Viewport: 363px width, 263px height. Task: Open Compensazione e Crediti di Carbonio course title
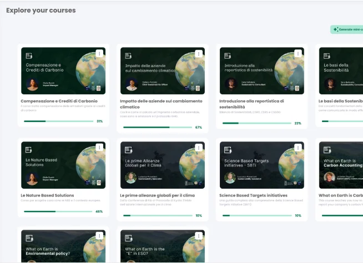tap(59, 101)
